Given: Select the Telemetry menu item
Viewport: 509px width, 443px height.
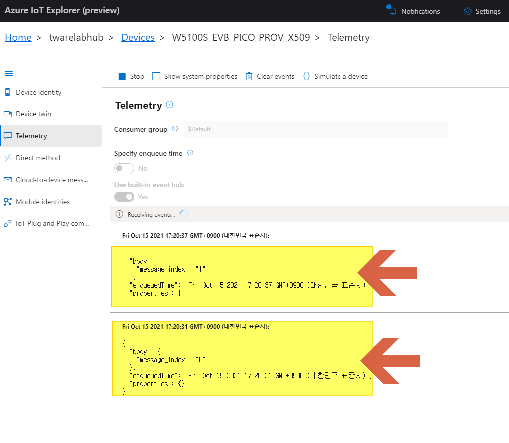Looking at the screenshot, I should (x=51, y=136).
